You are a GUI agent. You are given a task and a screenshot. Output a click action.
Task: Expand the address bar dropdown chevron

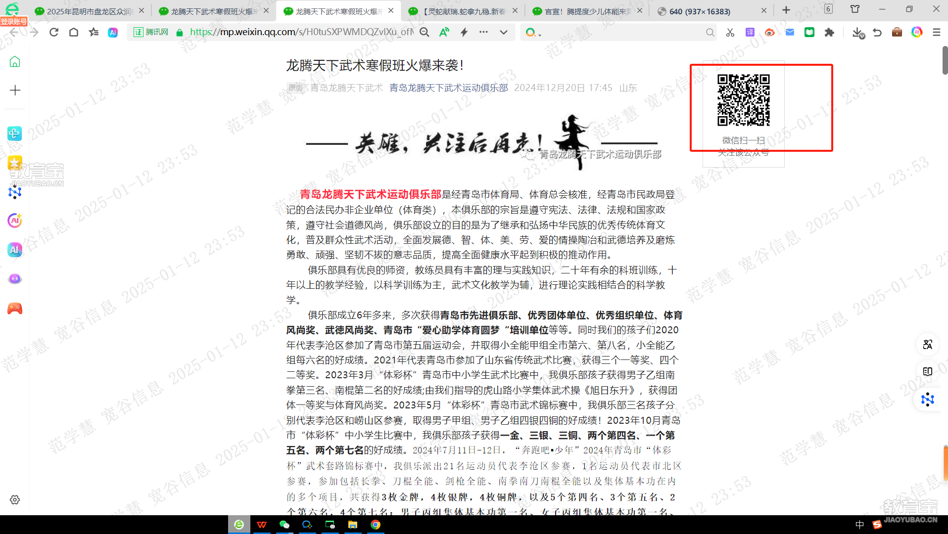click(x=504, y=32)
